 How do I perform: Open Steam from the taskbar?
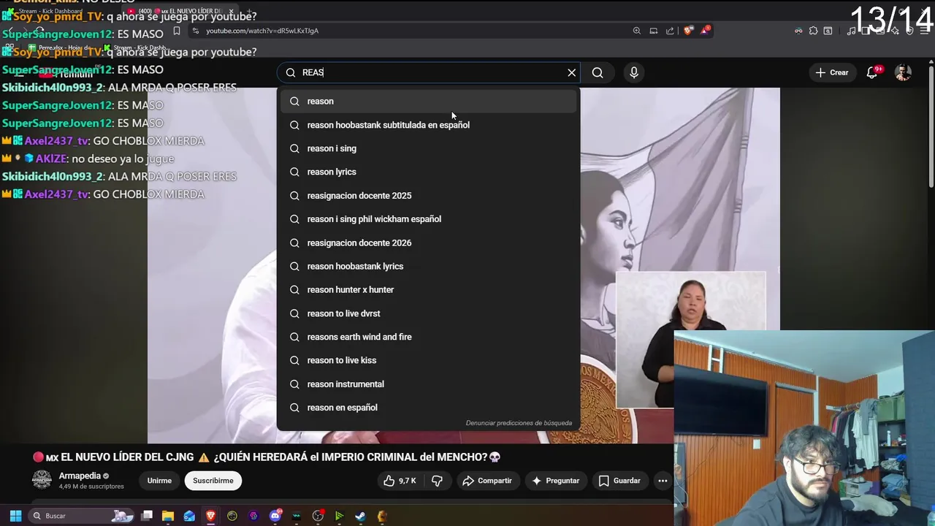361,516
